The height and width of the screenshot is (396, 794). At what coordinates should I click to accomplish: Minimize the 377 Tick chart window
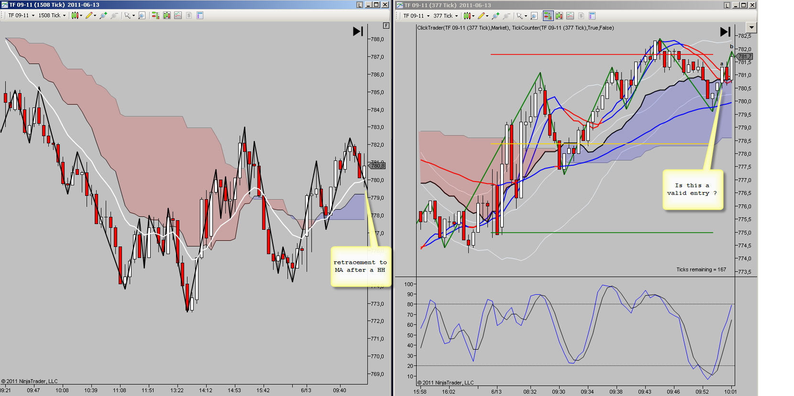coord(736,5)
